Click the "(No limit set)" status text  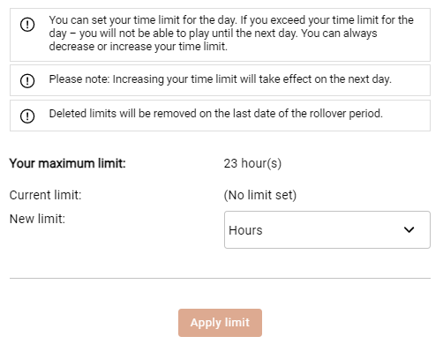pyautogui.click(x=260, y=195)
